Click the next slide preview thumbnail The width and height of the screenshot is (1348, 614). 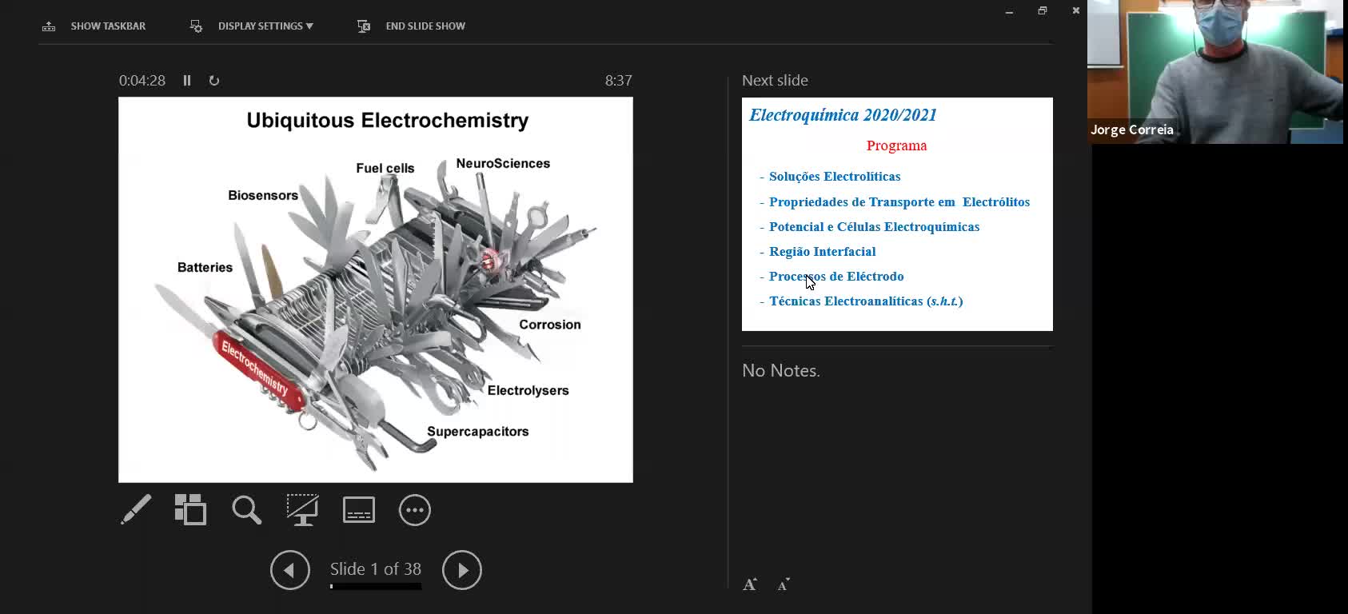pos(897,214)
